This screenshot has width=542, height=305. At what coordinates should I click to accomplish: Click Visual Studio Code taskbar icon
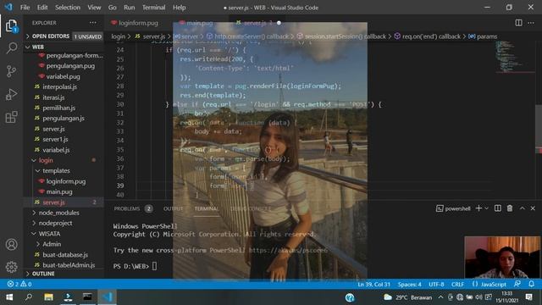[x=108, y=297]
